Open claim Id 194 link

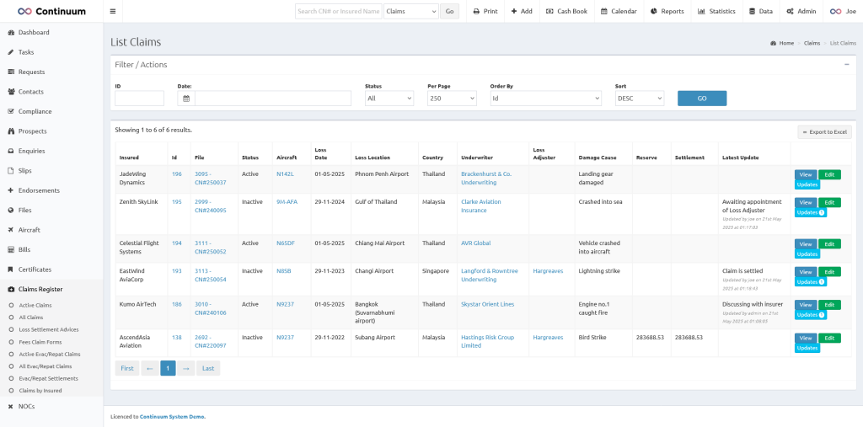[x=177, y=243]
